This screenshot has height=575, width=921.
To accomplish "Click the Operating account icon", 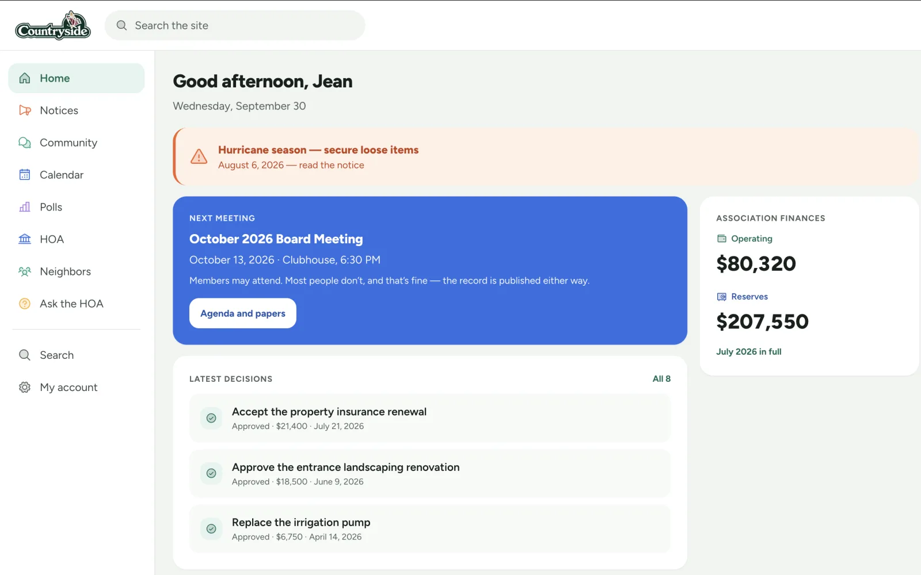I will [x=722, y=239].
